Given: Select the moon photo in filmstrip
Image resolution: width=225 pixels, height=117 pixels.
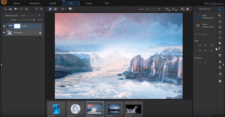Looking at the screenshot, I should point(75,109).
